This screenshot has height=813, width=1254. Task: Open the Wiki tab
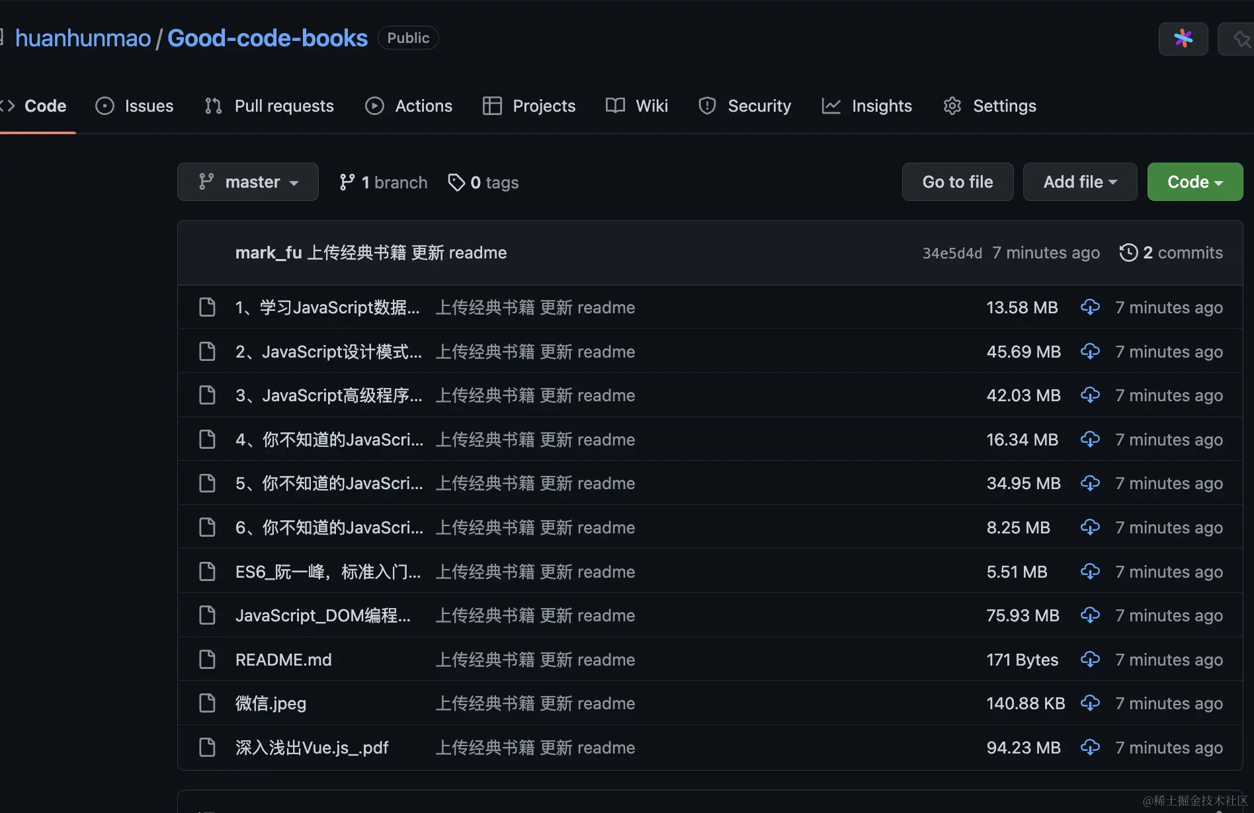point(637,106)
